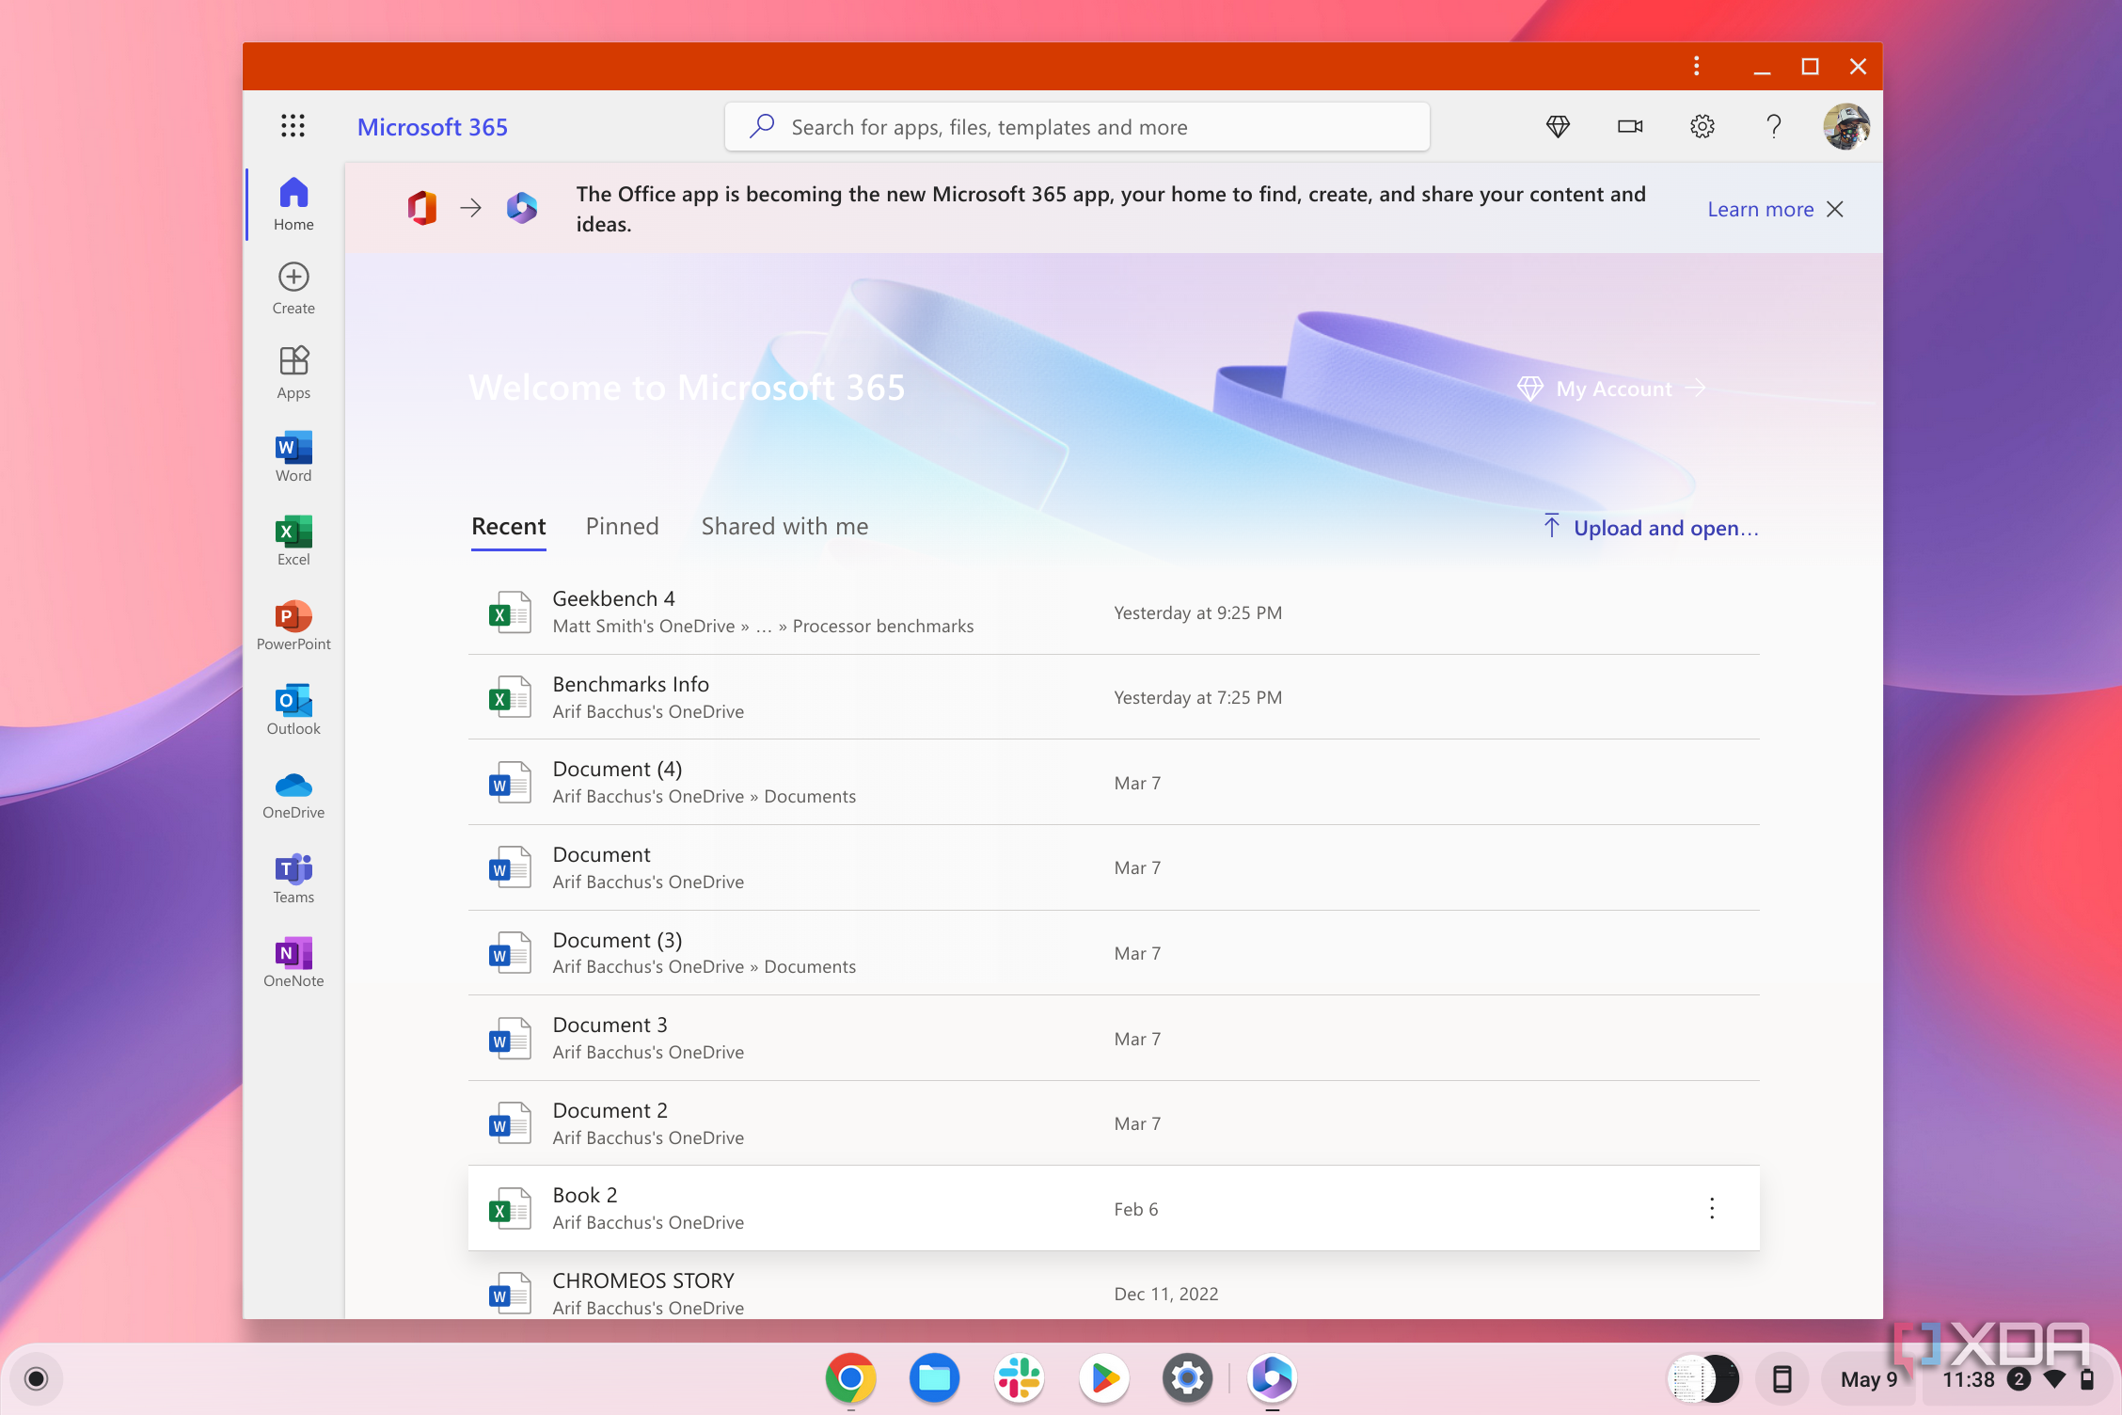
Task: Open Outlook from the sidebar
Action: (x=293, y=709)
